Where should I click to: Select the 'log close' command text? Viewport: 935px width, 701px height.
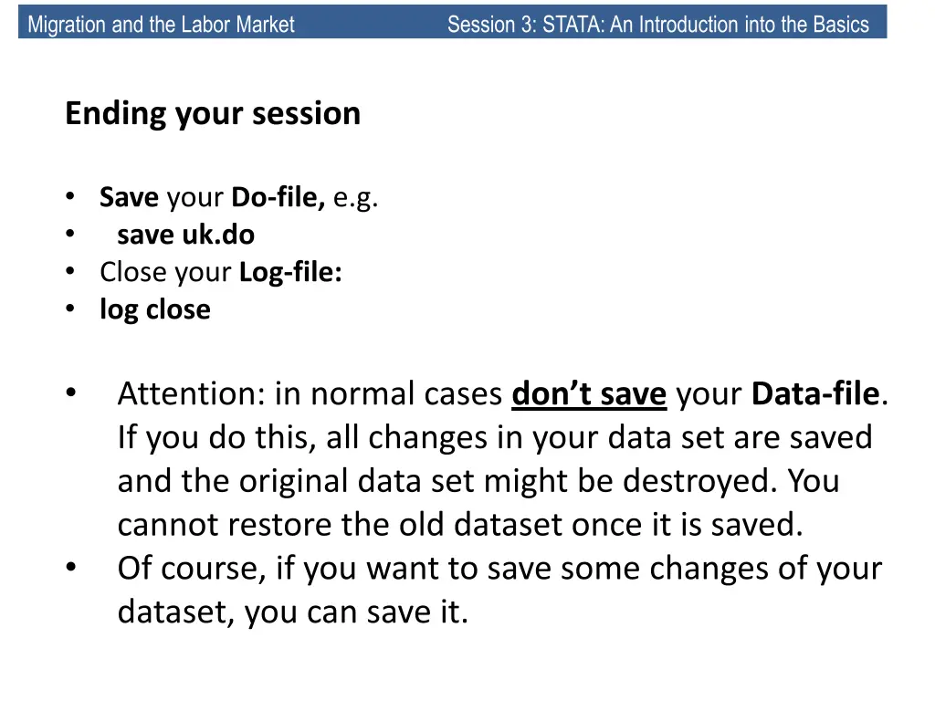pos(155,309)
